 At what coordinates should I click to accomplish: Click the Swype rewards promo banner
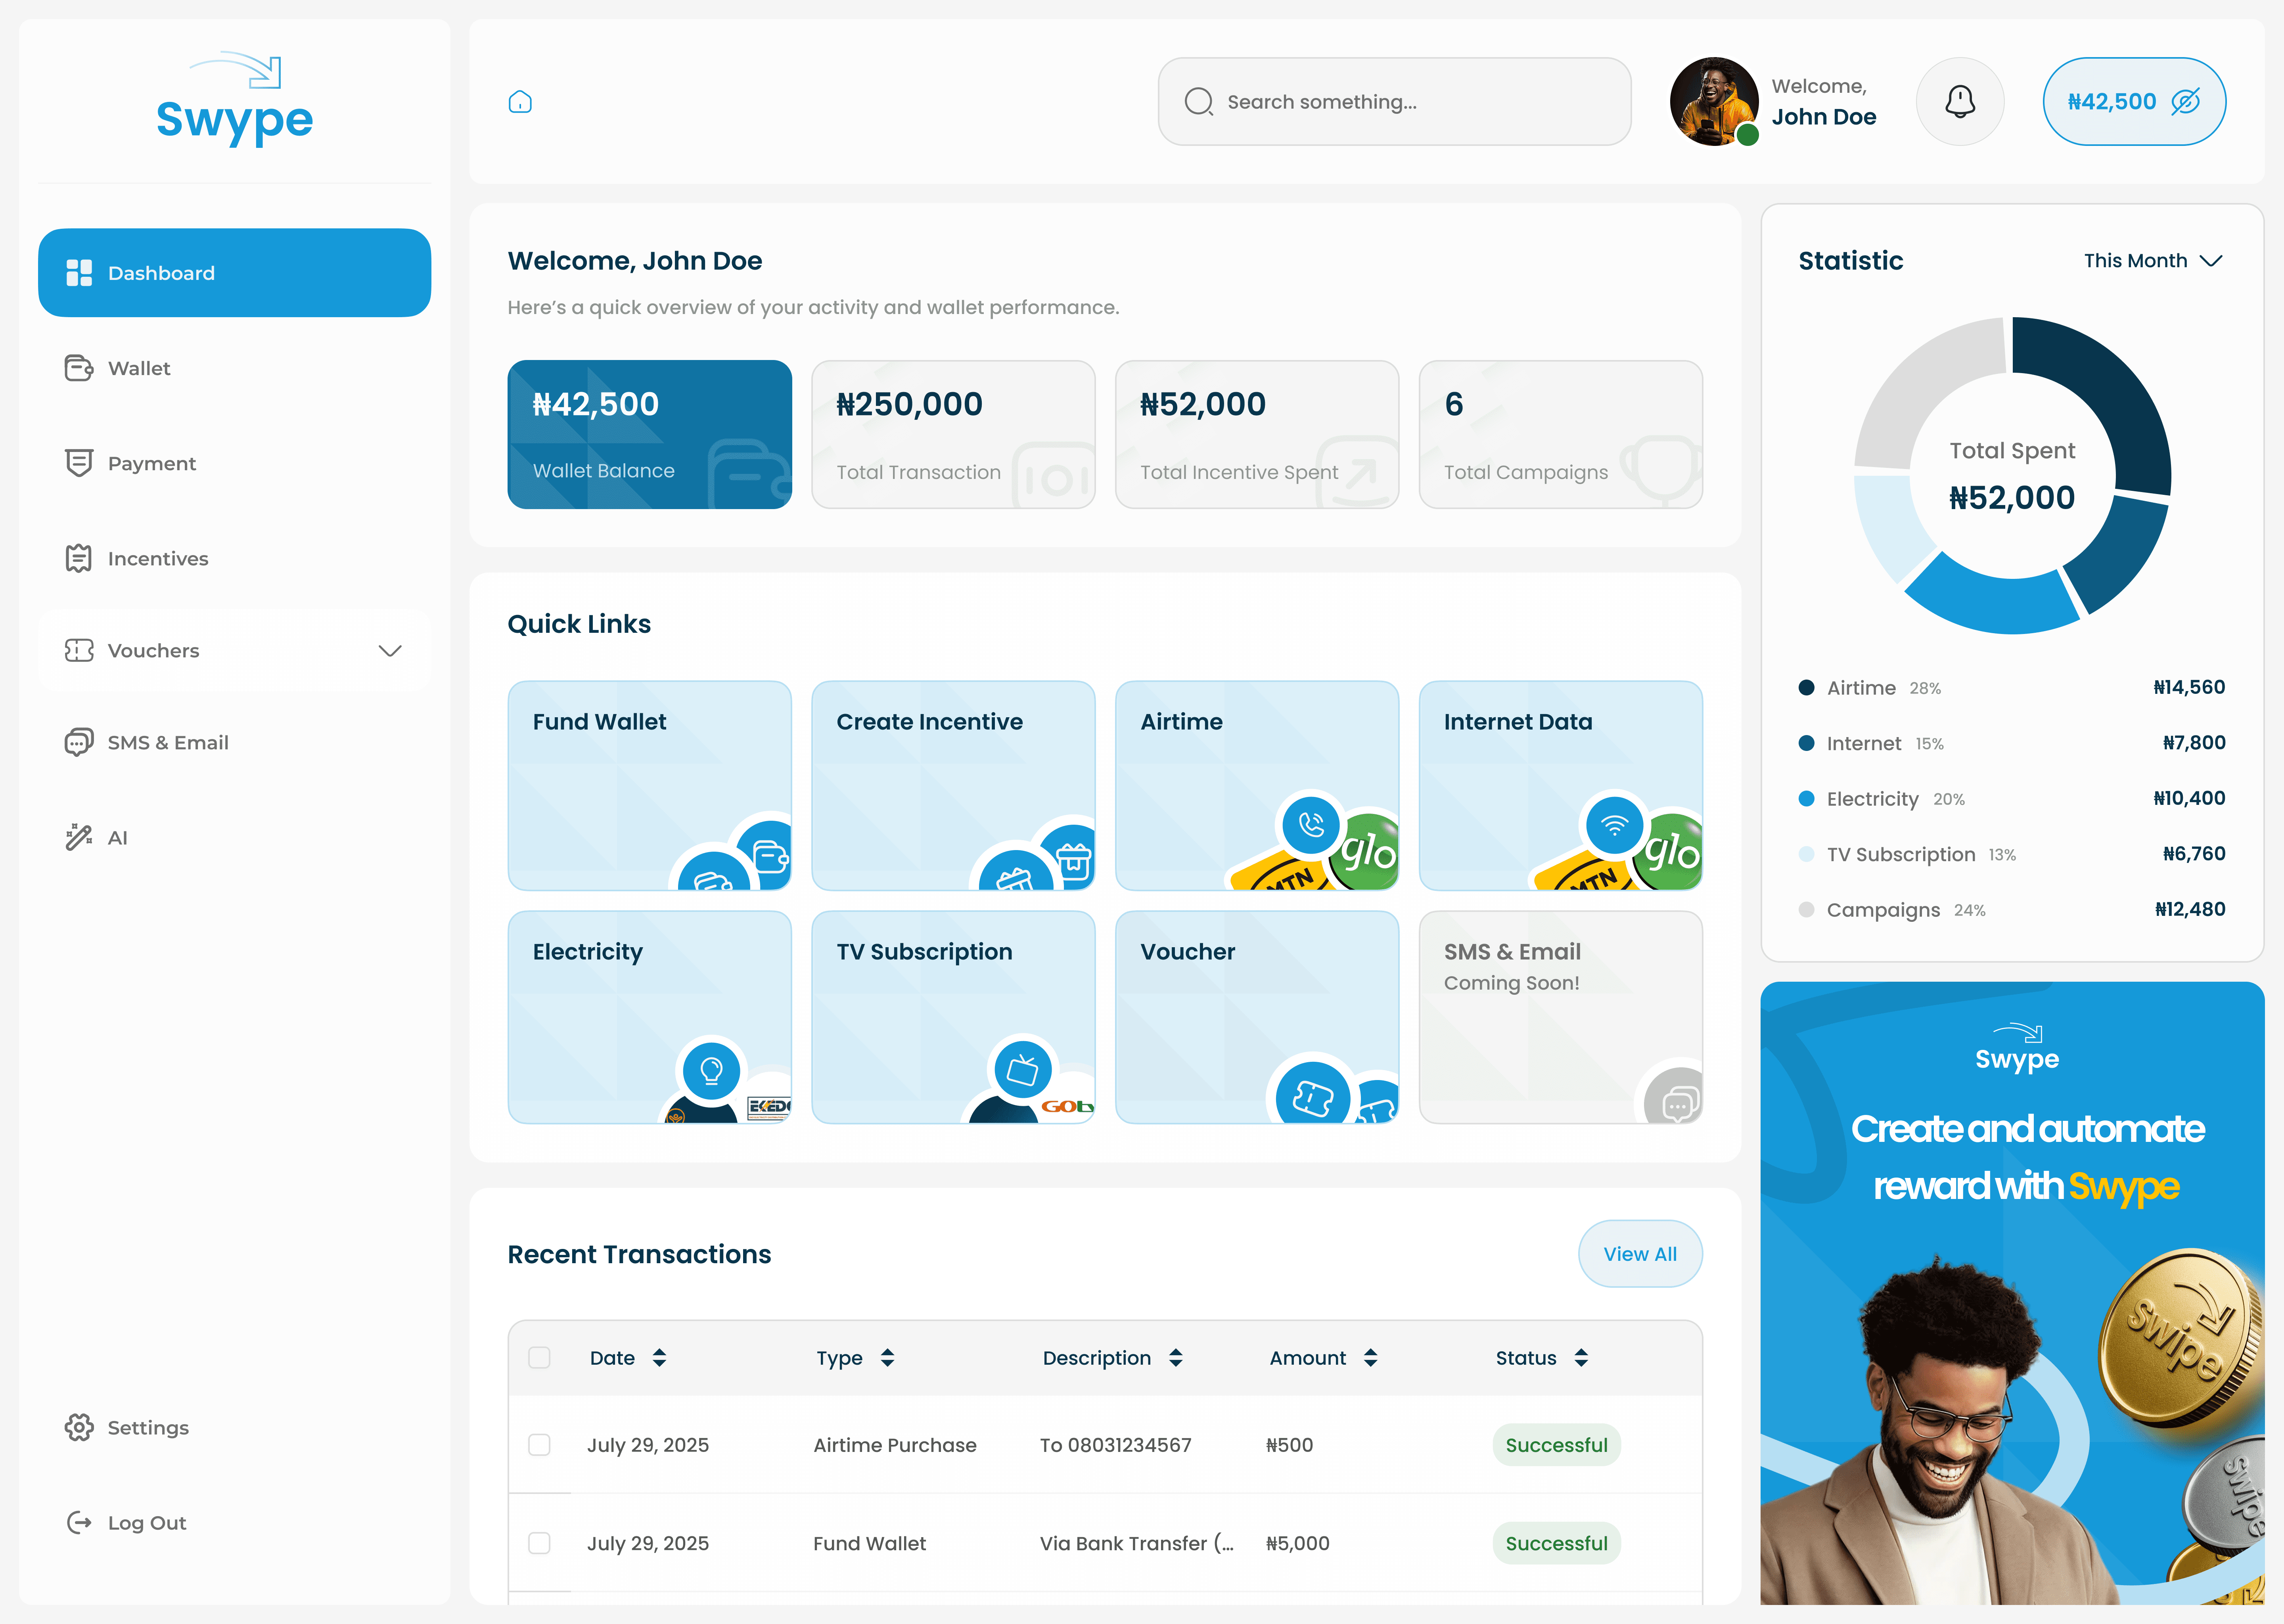click(x=2012, y=1293)
